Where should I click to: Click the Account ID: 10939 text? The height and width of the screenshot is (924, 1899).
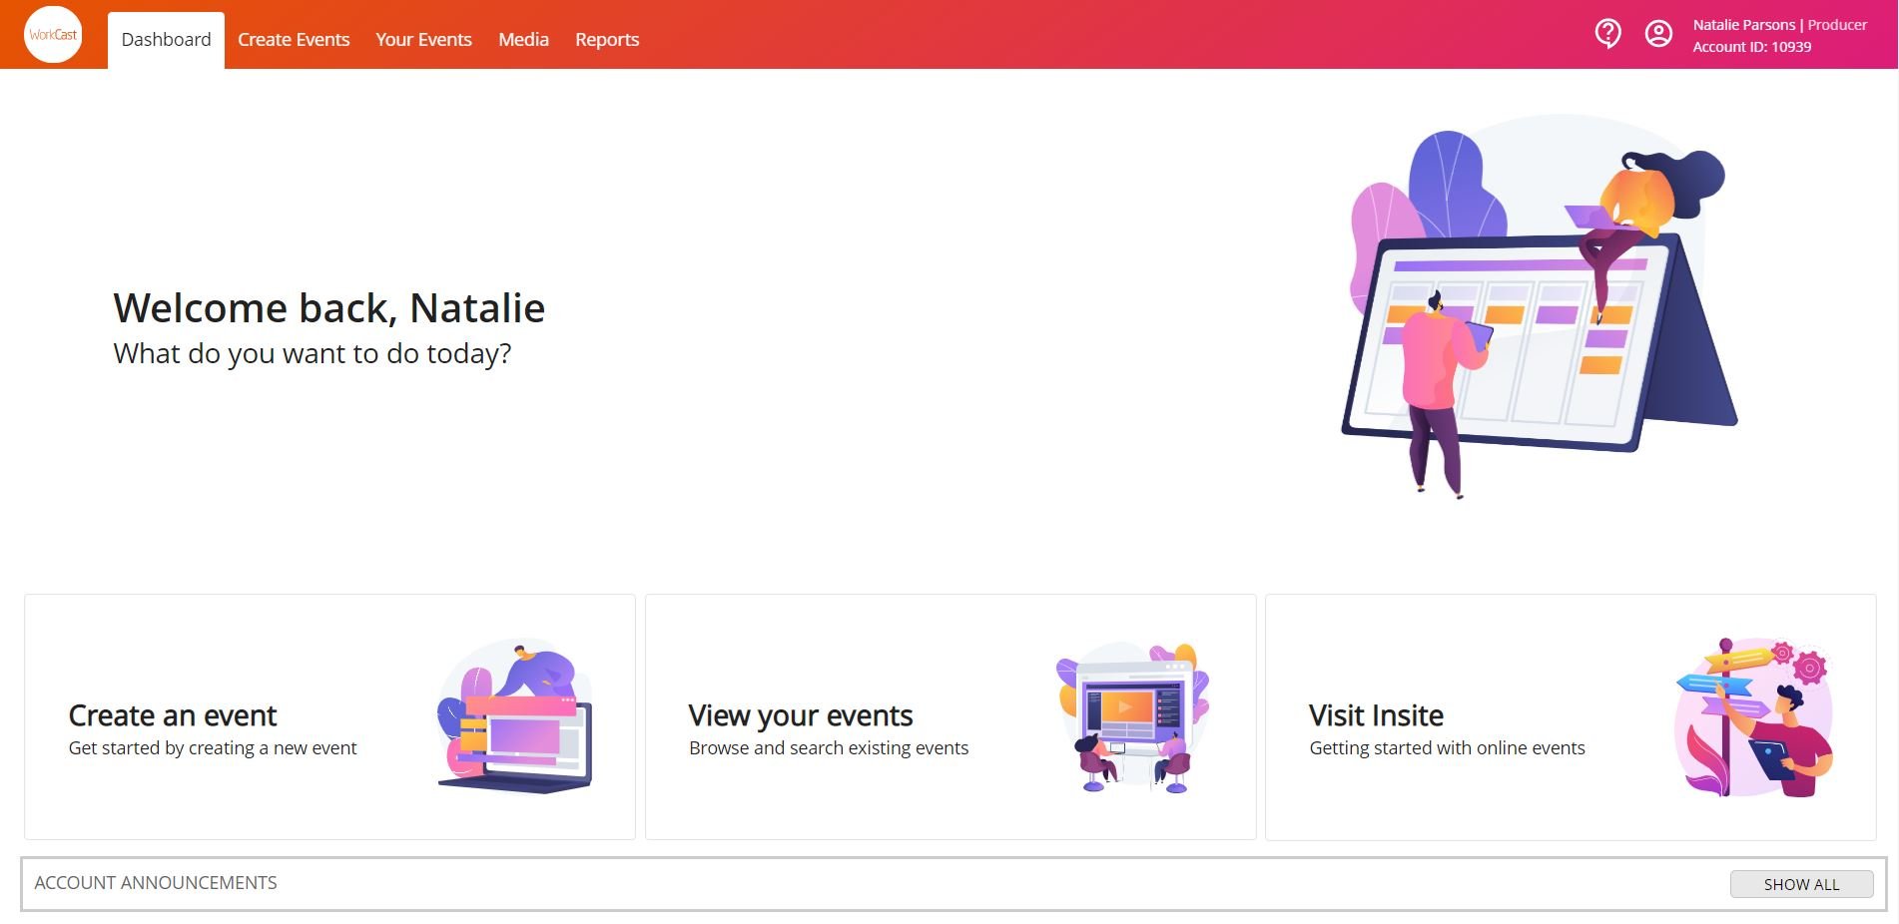point(1754,47)
